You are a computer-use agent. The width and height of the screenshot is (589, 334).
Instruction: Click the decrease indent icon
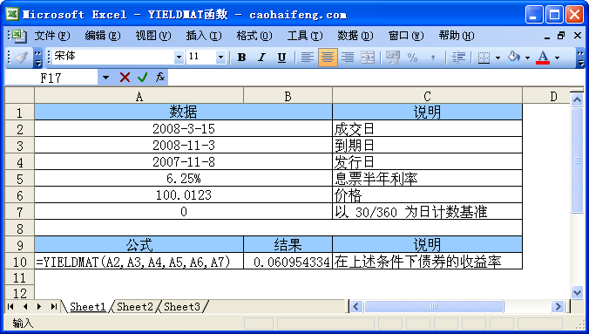point(458,58)
